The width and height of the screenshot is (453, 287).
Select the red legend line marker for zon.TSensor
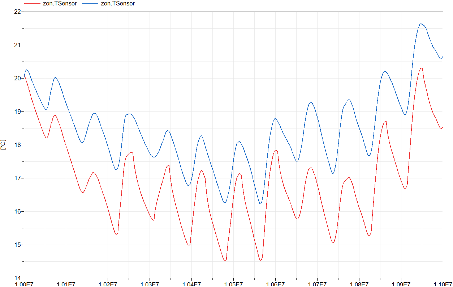click(32, 4)
